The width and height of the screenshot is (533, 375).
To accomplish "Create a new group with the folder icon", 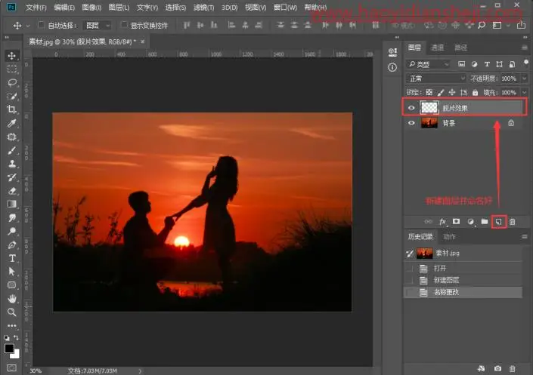I will pyautogui.click(x=485, y=222).
